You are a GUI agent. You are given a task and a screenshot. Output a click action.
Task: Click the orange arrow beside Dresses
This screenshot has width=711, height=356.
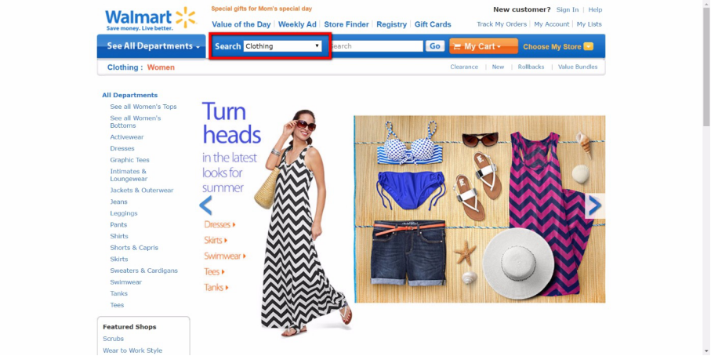tap(234, 224)
